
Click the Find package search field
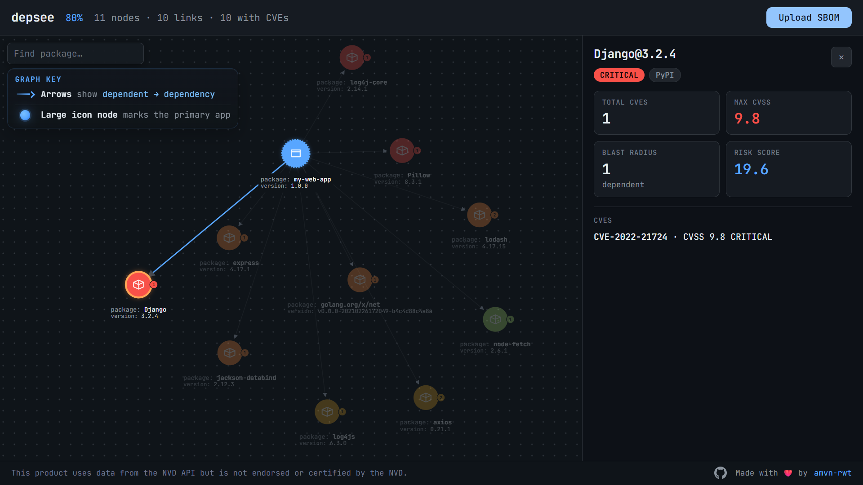point(76,54)
